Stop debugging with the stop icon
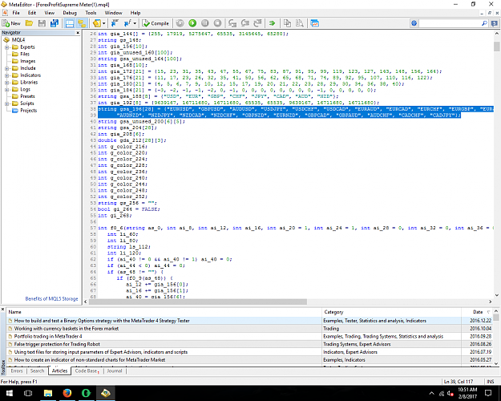This screenshot has height=401, width=501. 217,23
